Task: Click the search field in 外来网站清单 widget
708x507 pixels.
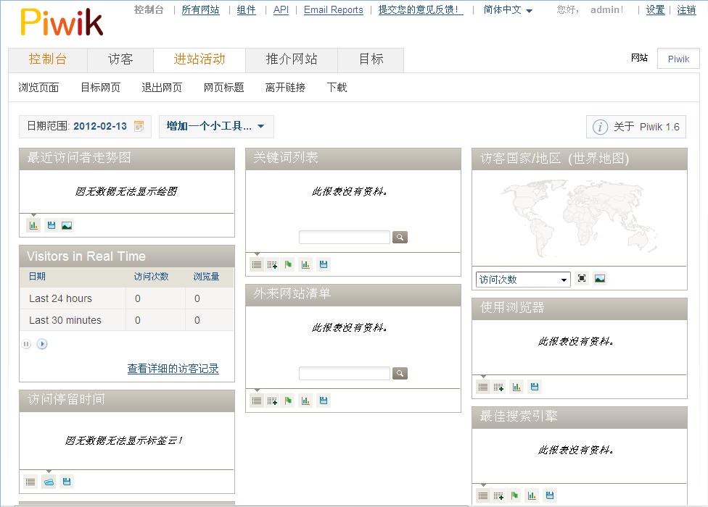Action: 345,373
